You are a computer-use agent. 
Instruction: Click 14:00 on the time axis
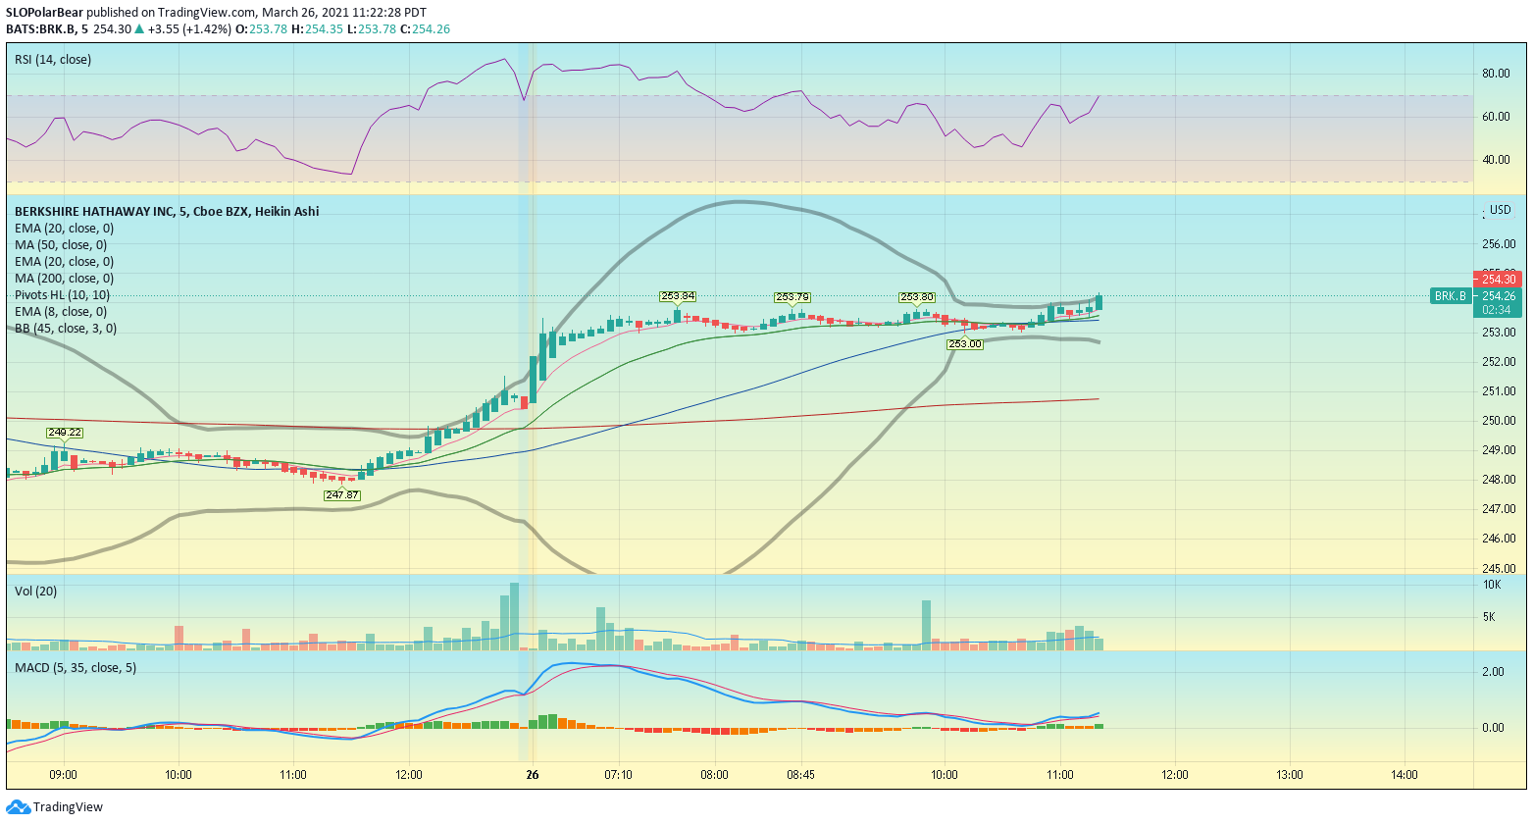tap(1405, 775)
